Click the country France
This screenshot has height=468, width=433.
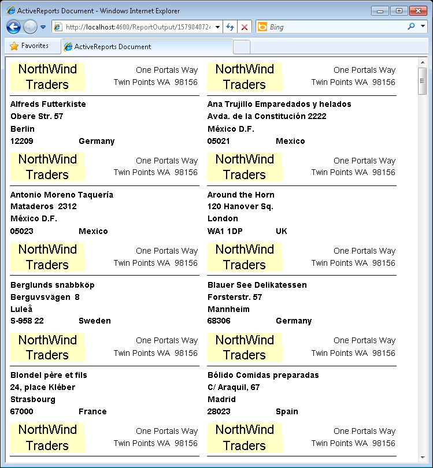pos(92,411)
